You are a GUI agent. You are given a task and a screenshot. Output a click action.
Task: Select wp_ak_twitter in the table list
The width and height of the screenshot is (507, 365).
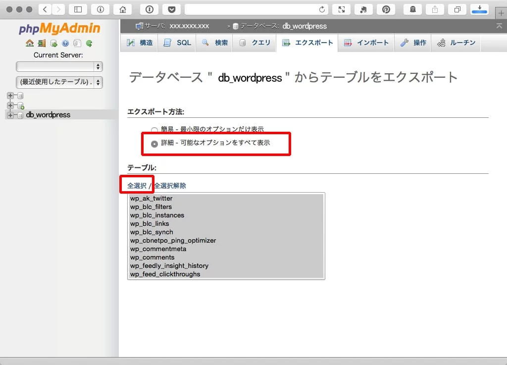tap(226, 198)
